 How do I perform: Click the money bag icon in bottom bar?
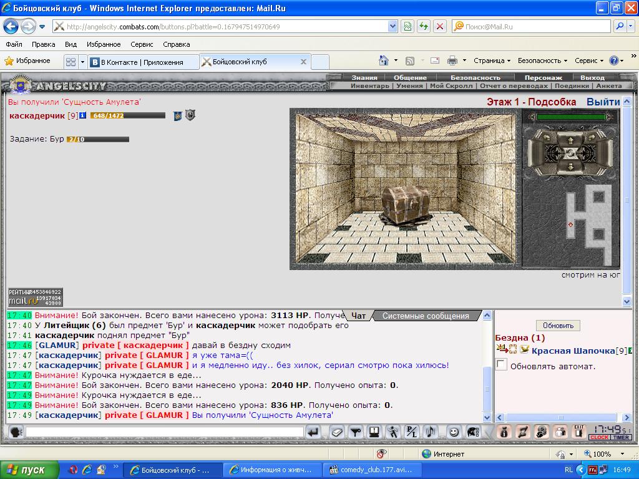point(504,432)
